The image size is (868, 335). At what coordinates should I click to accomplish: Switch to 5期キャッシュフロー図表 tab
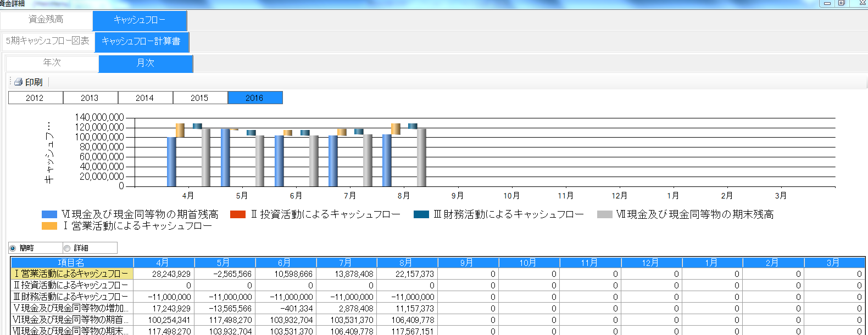click(48, 41)
